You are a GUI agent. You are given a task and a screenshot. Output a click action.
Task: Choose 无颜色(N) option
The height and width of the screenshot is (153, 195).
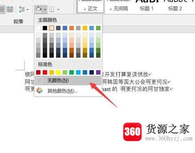pos(68,81)
